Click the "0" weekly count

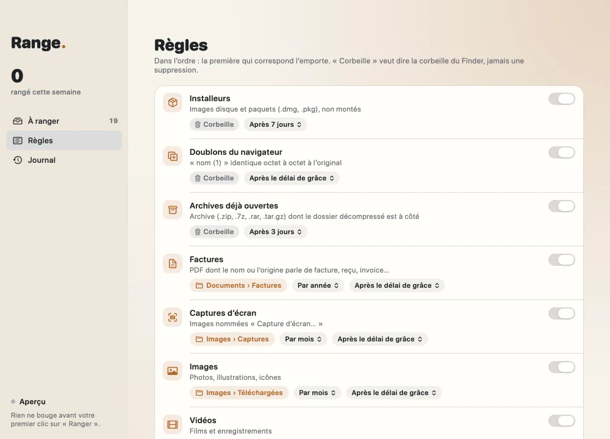17,76
